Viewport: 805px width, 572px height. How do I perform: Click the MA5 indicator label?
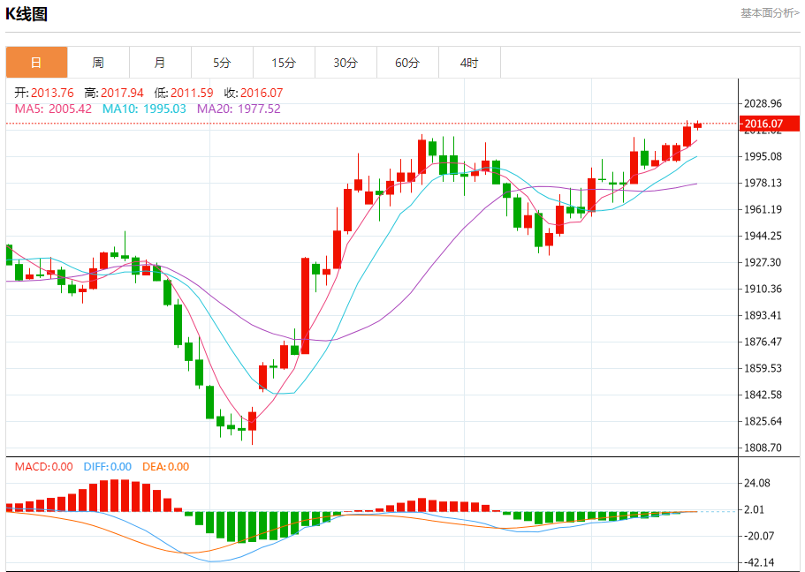[x=53, y=109]
